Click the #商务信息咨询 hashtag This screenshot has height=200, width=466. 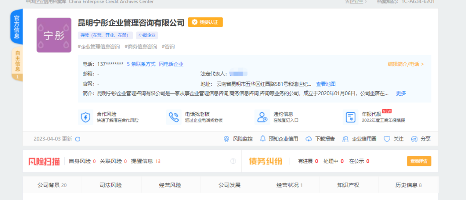click(x=141, y=47)
